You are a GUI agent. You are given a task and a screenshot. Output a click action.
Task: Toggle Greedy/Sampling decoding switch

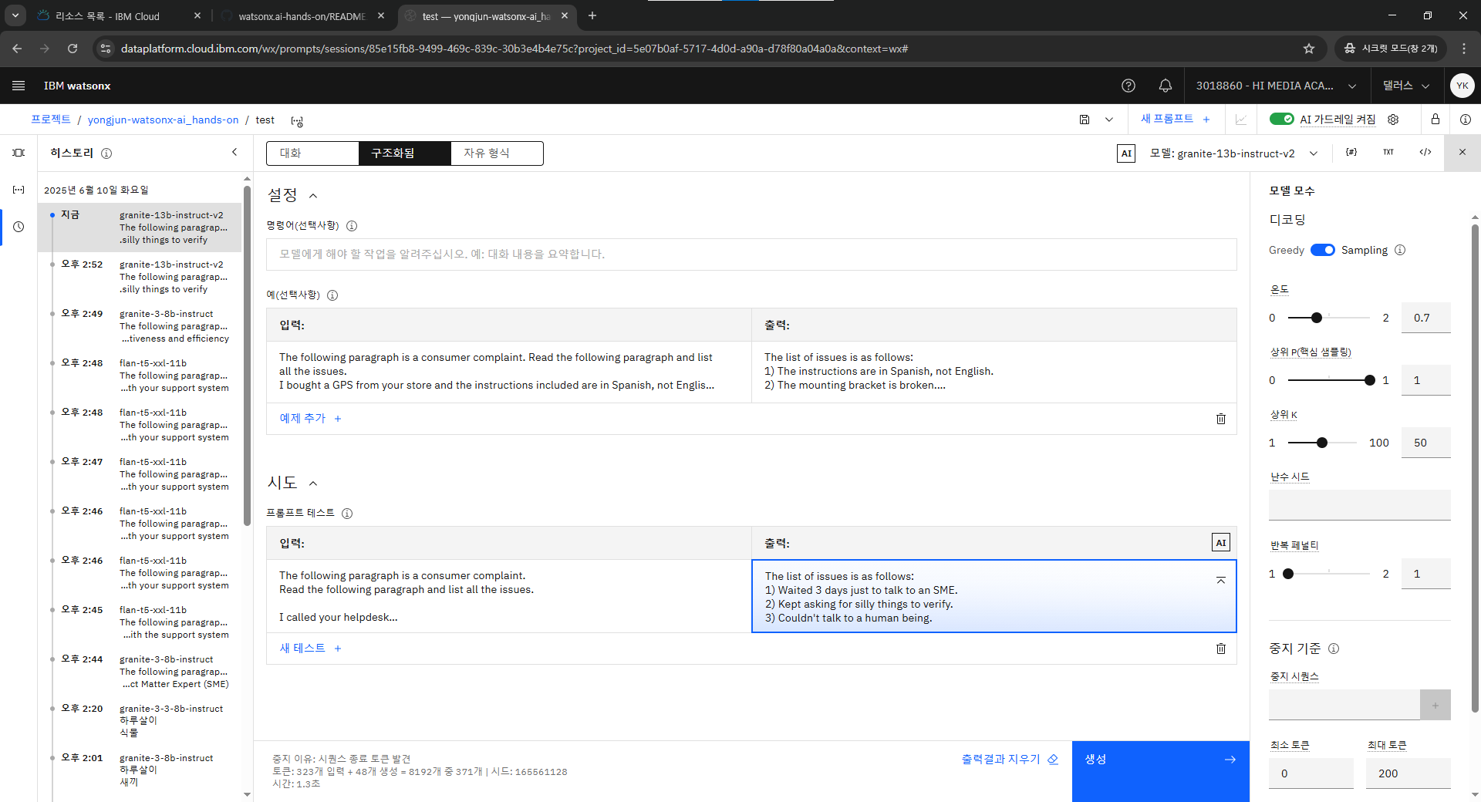(x=1323, y=250)
